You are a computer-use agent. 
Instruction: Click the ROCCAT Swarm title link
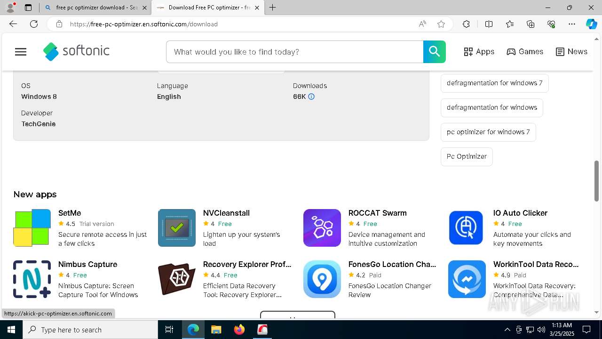click(x=377, y=213)
